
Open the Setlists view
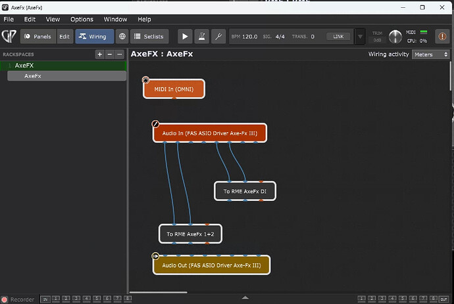point(149,36)
